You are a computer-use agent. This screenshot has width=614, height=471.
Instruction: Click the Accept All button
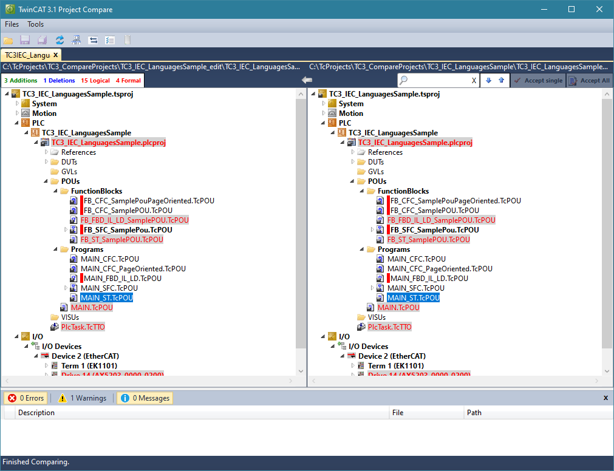(x=589, y=80)
